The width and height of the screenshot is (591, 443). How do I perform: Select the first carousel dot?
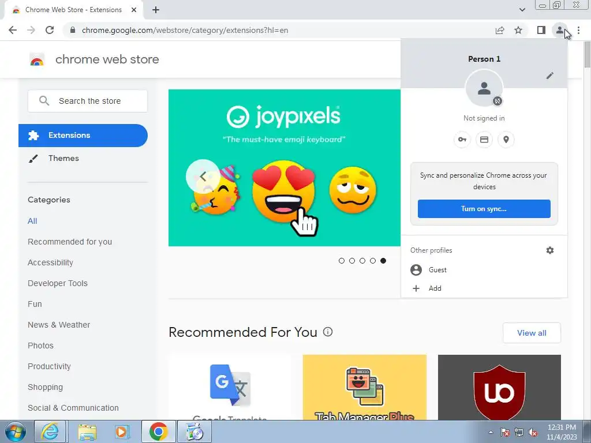pos(342,261)
